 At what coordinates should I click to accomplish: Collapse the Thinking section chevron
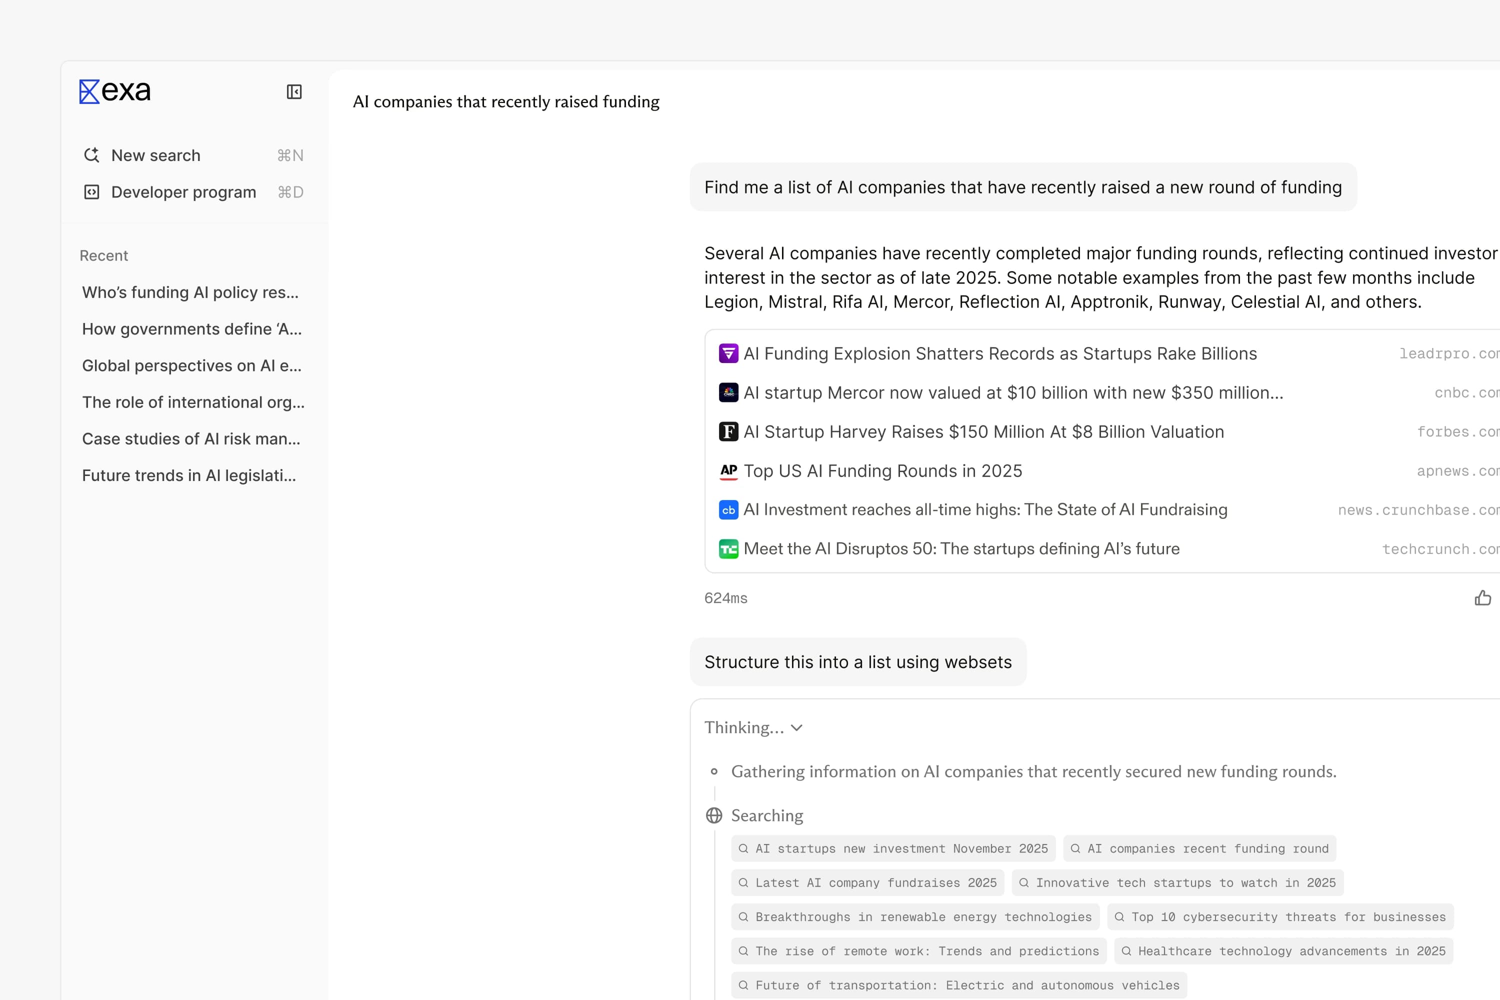pyautogui.click(x=796, y=727)
